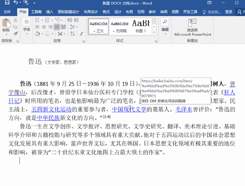245x186 pixels.
Task: Increase paragraph indent
Action: 76,20
